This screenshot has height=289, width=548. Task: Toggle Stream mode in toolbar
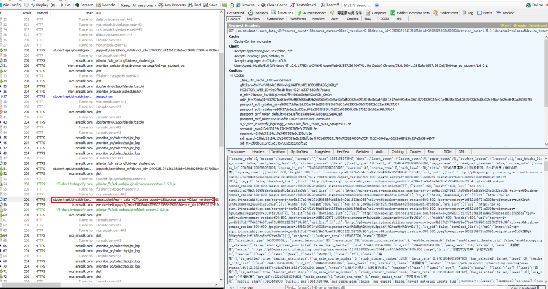point(84,5)
